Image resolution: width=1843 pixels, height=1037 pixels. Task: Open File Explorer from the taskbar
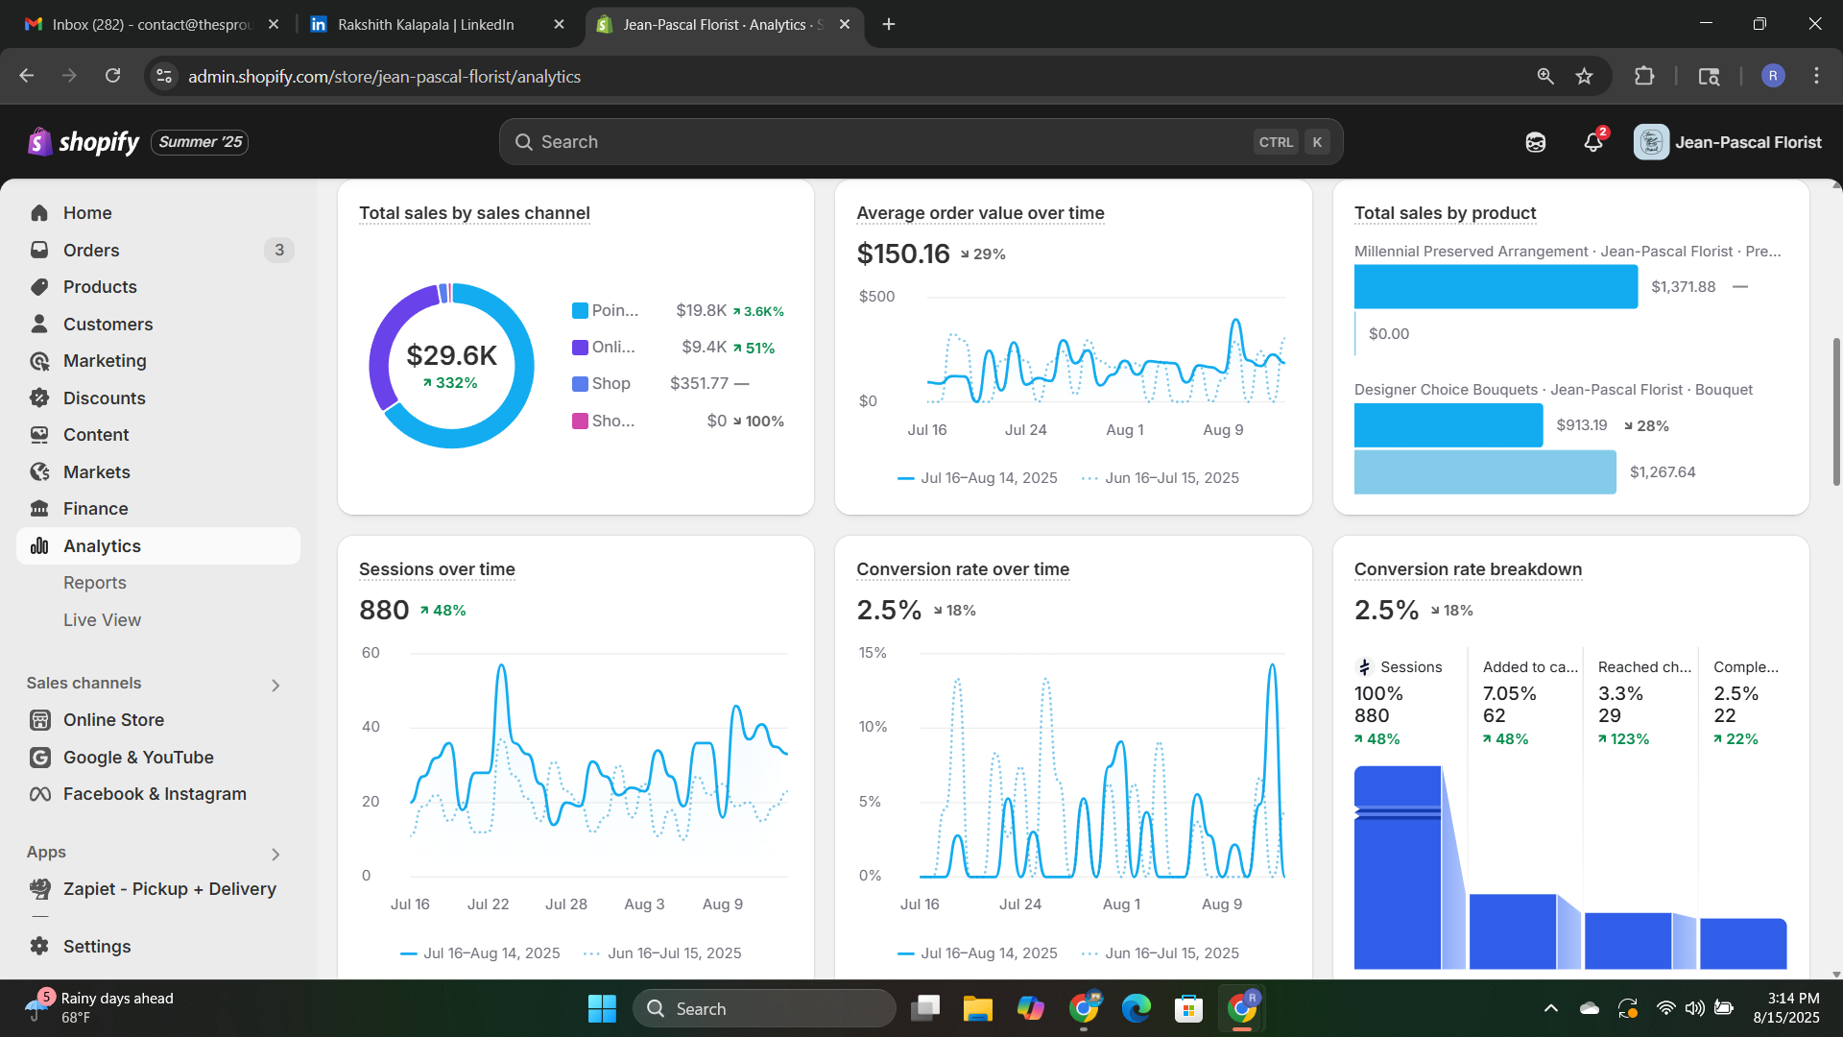(x=977, y=1009)
